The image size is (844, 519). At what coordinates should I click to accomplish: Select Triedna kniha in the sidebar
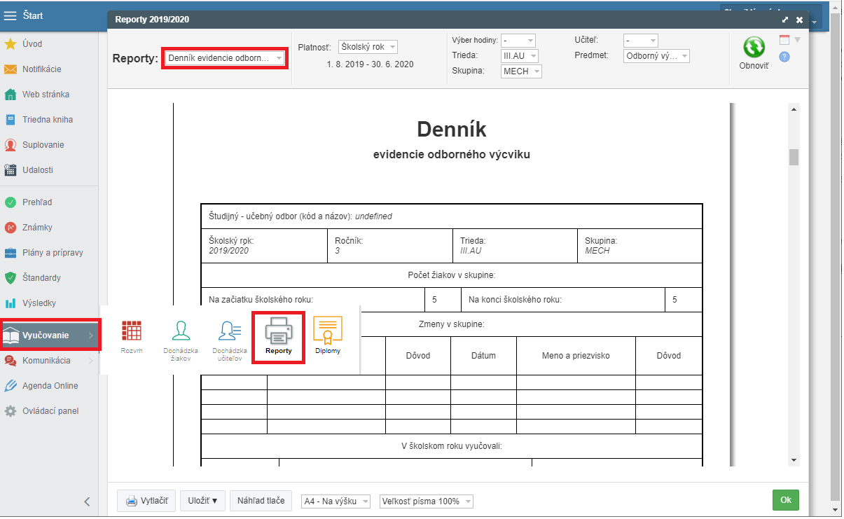pos(47,120)
